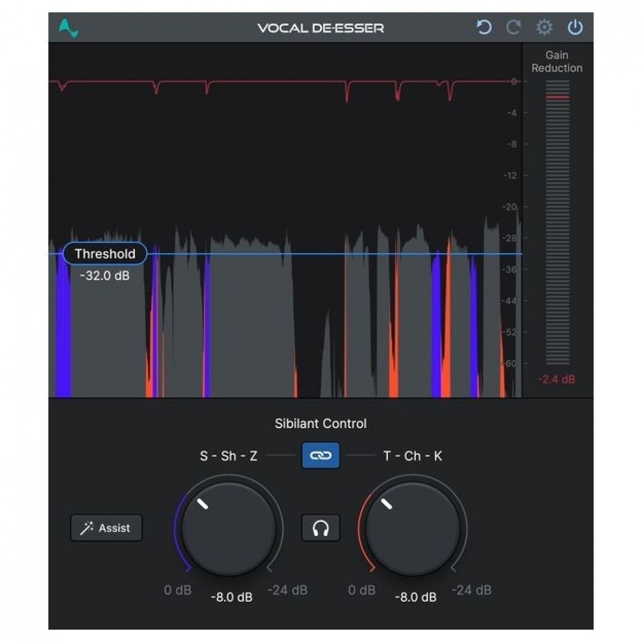The width and height of the screenshot is (642, 642).
Task: Click the undo arrow icon
Action: pos(484,27)
